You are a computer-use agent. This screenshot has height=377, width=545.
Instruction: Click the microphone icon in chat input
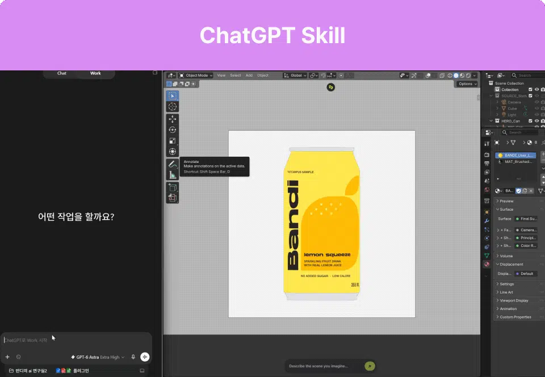pyautogui.click(x=133, y=357)
